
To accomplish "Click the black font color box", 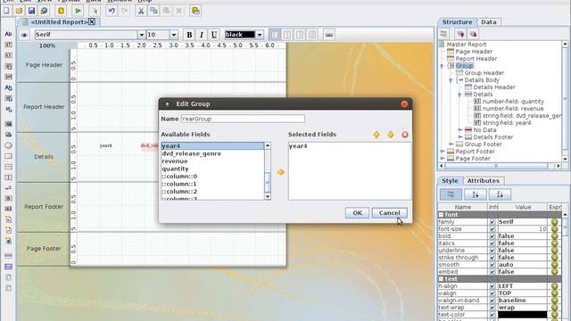I will click(240, 35).
